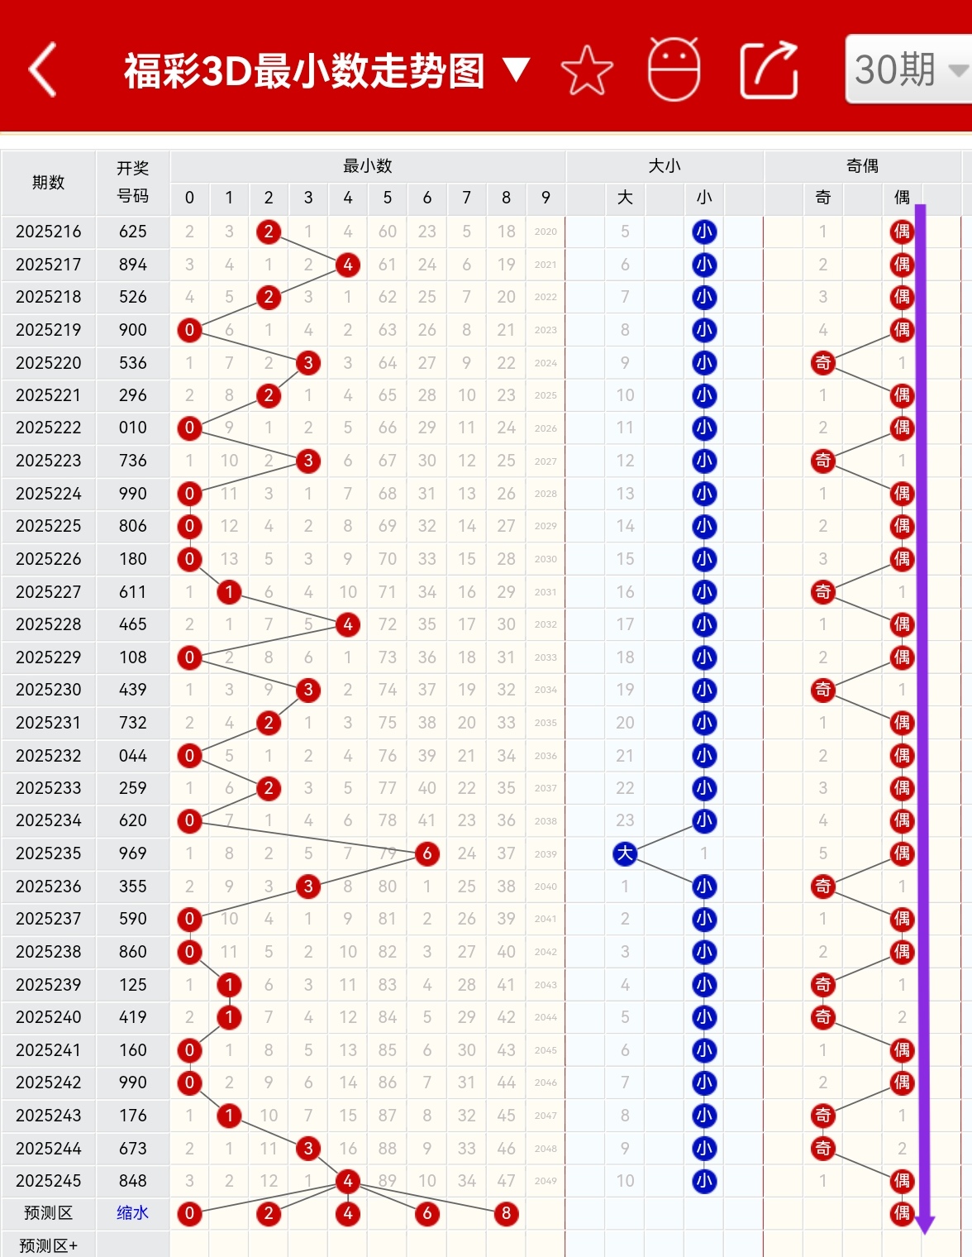Viewport: 972px width, 1257px height.
Task: Tap red ball 1 in row 2025227
Action: coord(229,592)
